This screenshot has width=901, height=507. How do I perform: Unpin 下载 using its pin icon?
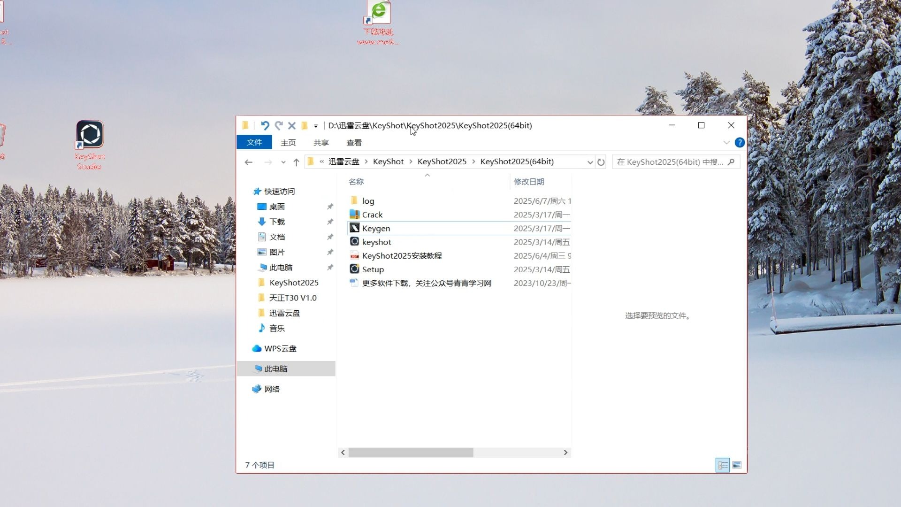330,222
